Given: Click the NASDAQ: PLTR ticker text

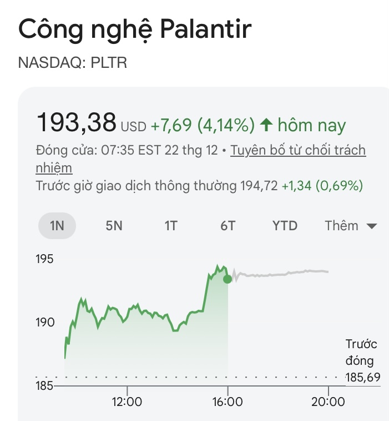Looking at the screenshot, I should pos(73,62).
